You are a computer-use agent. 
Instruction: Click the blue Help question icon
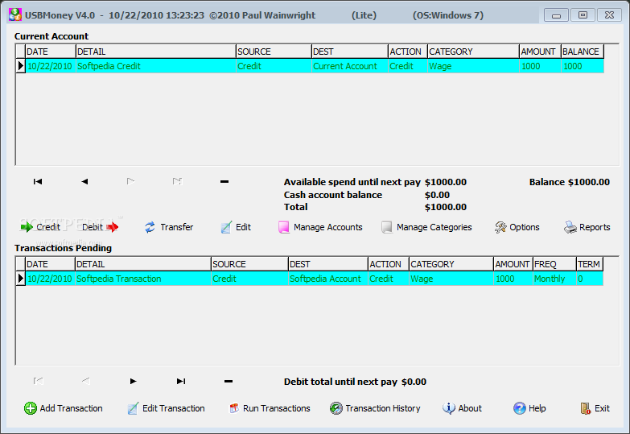[519, 408]
